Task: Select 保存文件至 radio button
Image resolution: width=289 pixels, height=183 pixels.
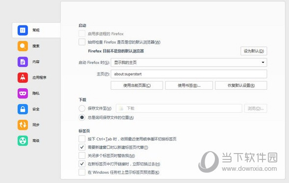Action: pos(82,108)
